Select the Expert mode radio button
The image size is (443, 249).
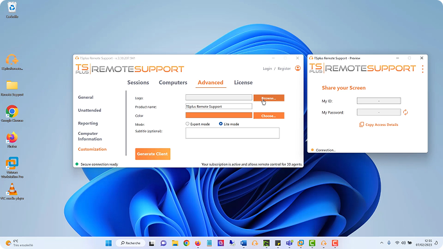tap(187, 124)
